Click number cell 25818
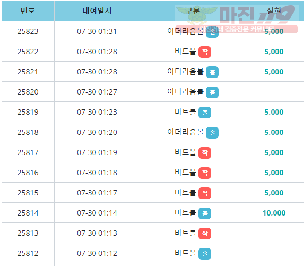304x266 pixels. (28, 132)
